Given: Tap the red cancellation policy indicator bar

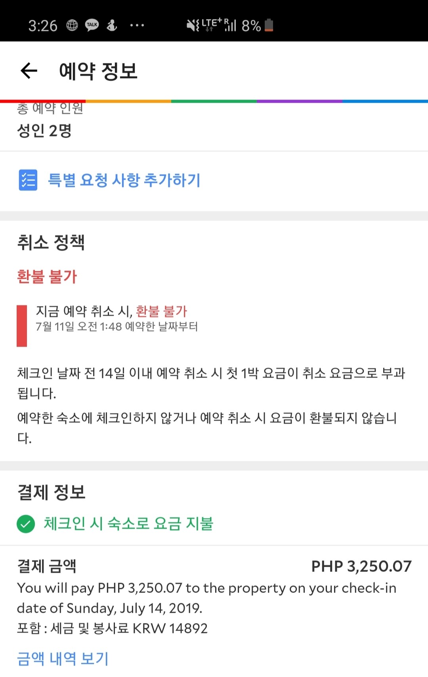Looking at the screenshot, I should click(22, 325).
